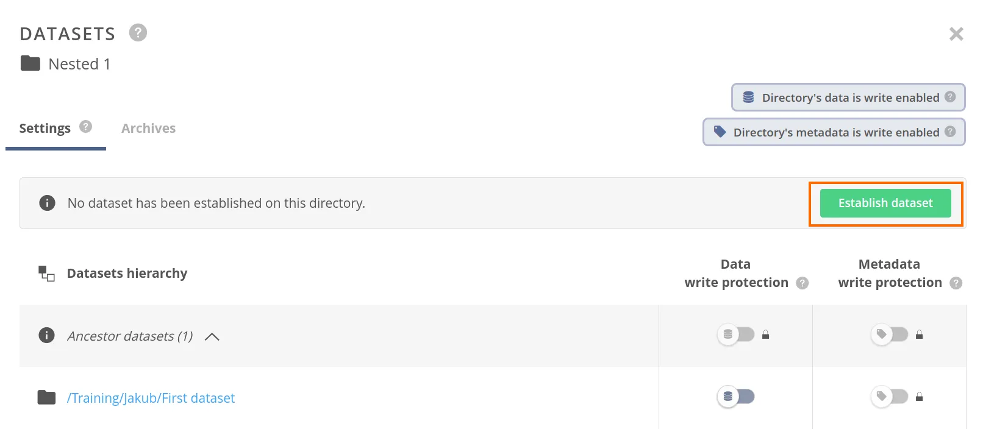The width and height of the screenshot is (983, 443).
Task: Click the folder icon beside Nested 1
Action: click(29, 63)
